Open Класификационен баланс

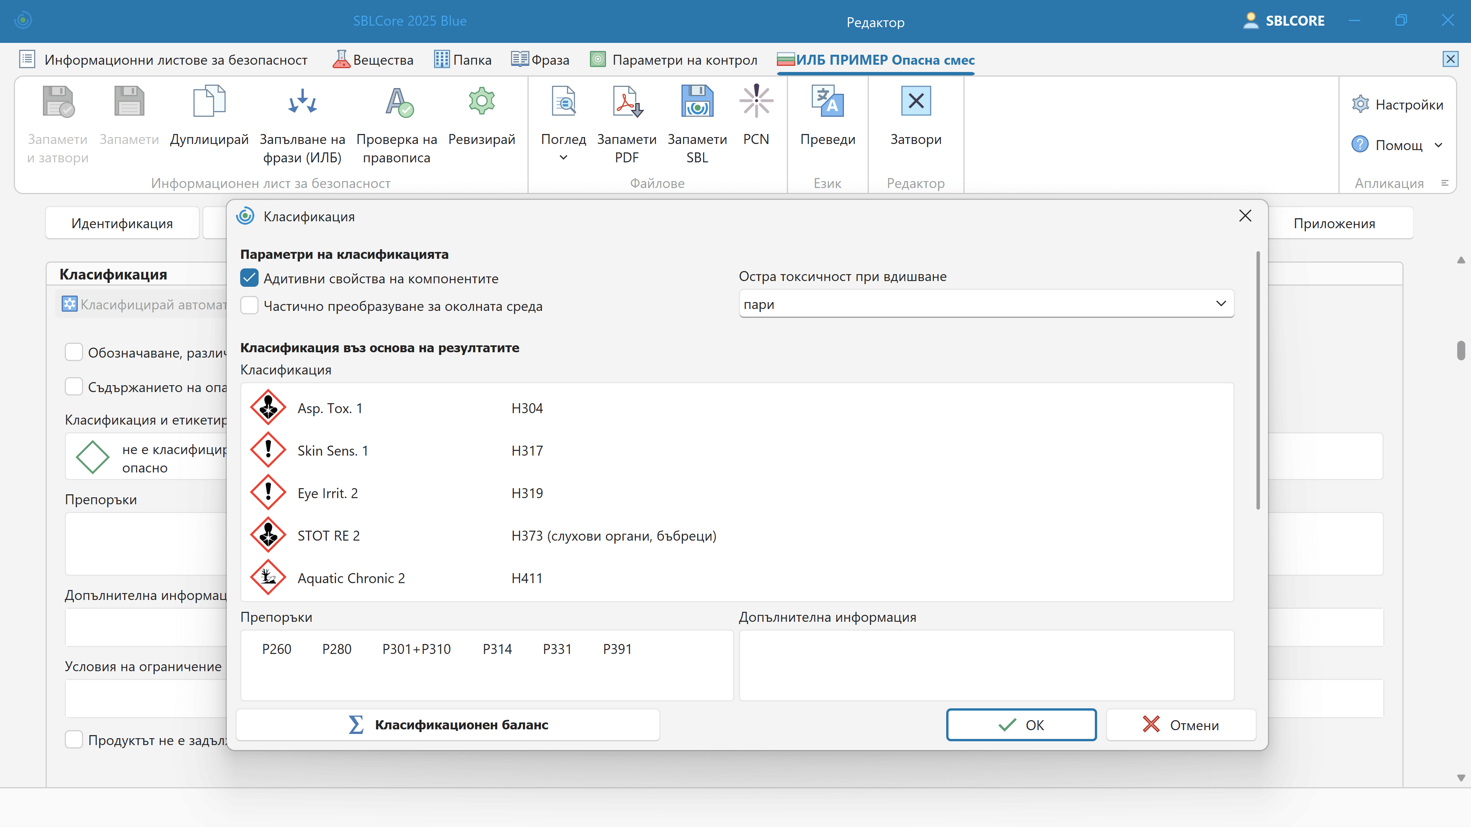click(448, 725)
